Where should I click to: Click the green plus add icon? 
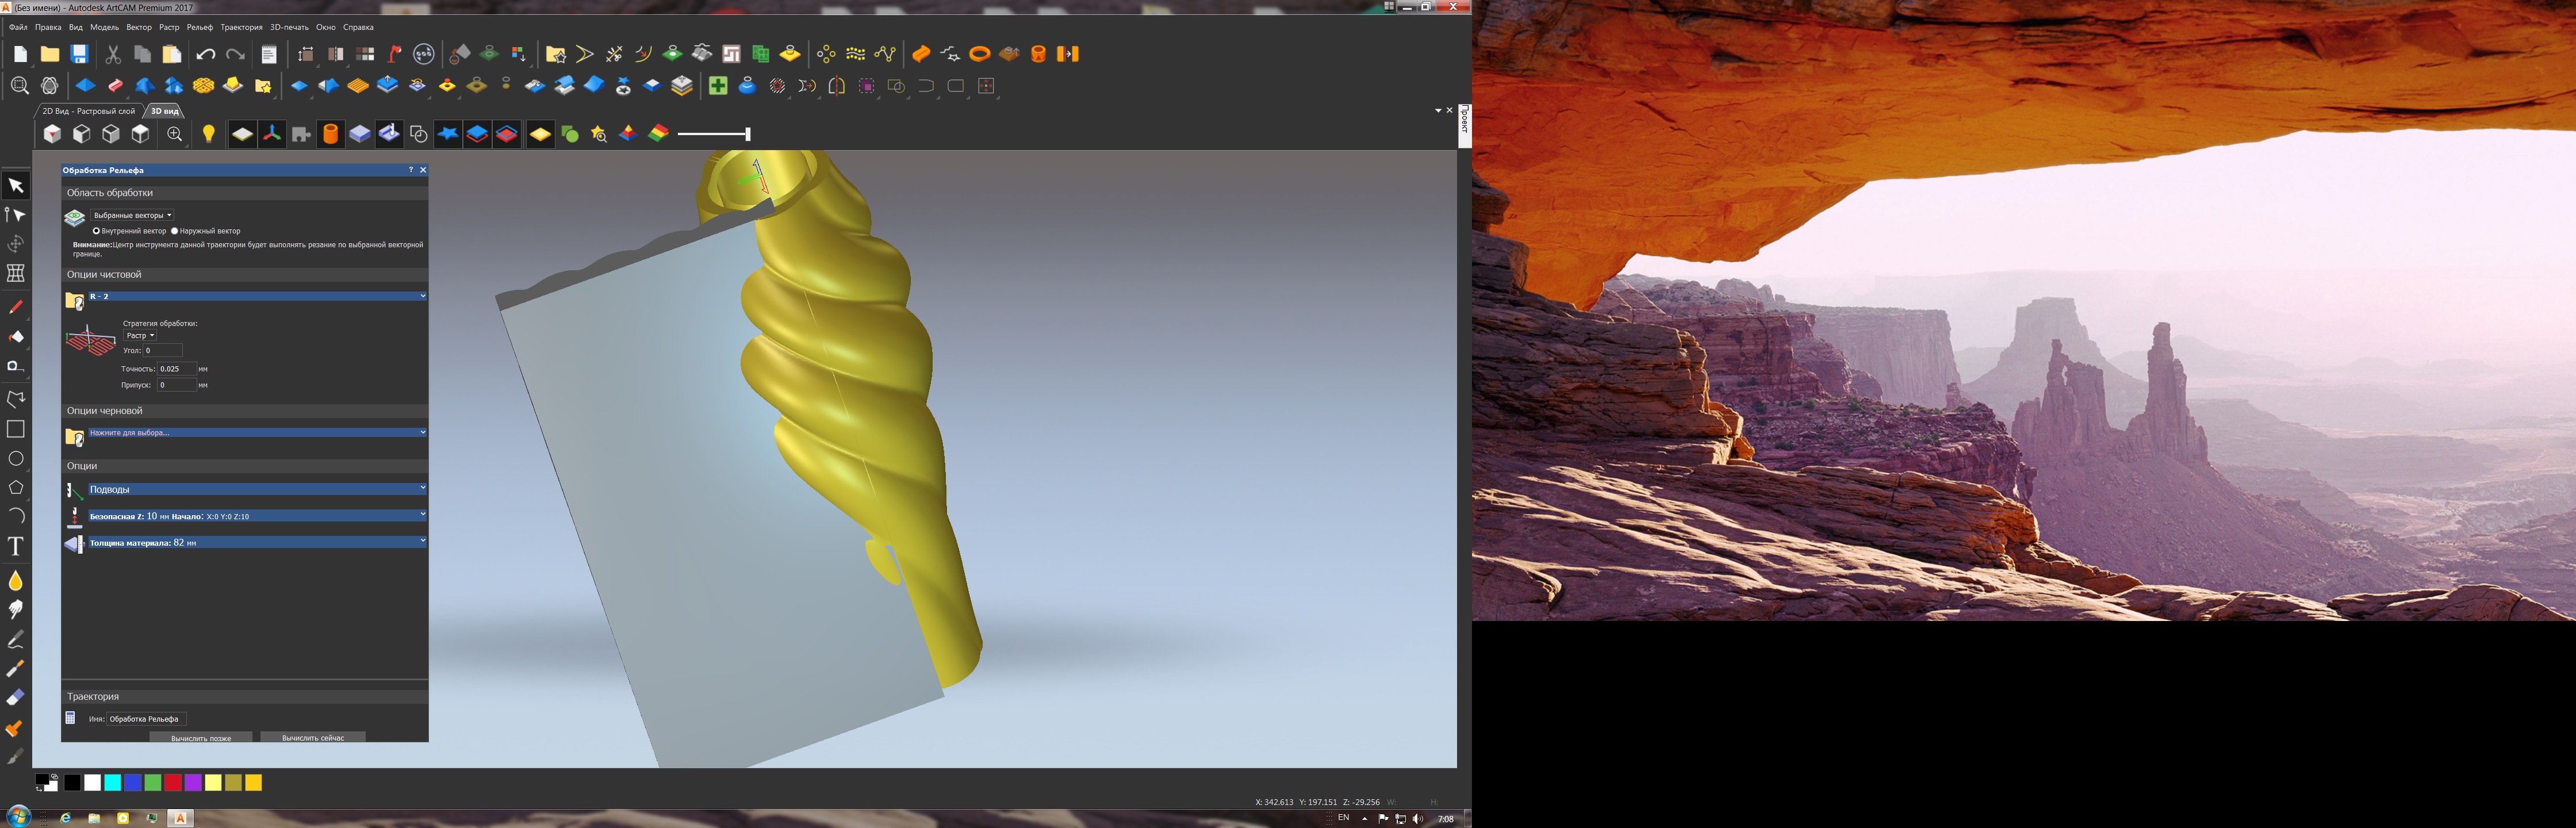tap(718, 86)
